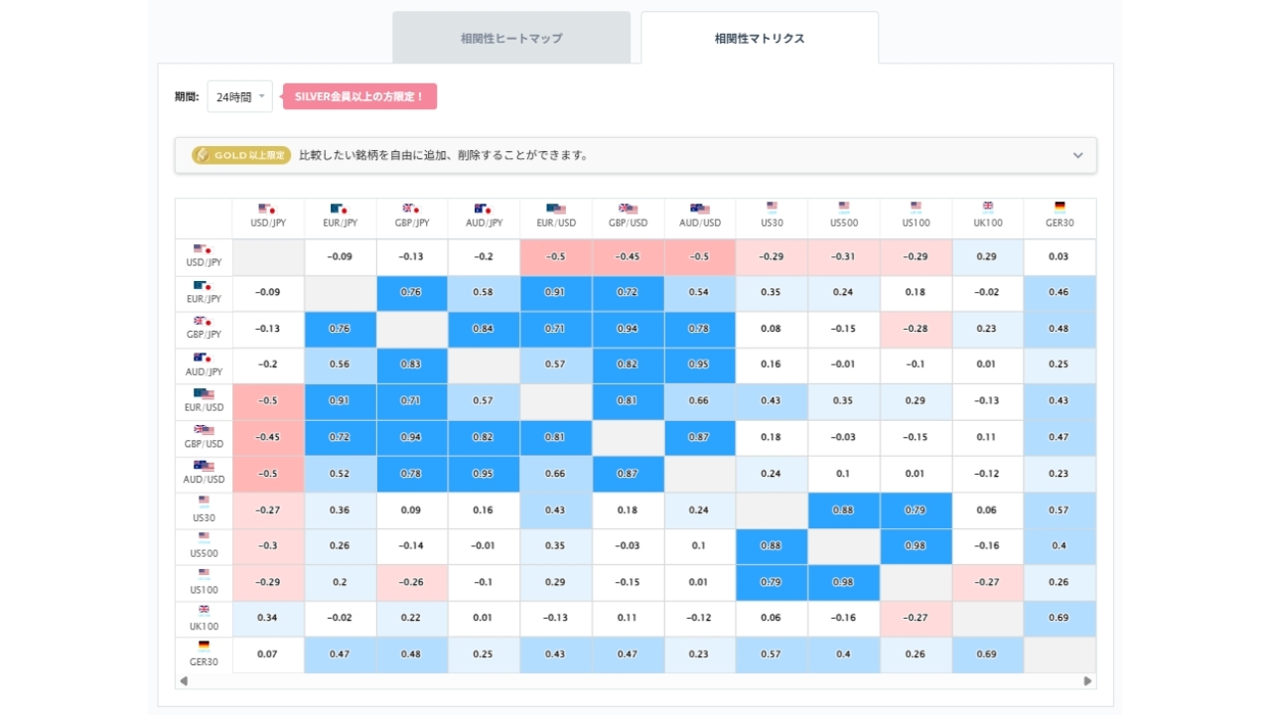Image resolution: width=1271 pixels, height=715 pixels.
Task: Select the 相関性マトリクス tab
Action: (x=760, y=39)
